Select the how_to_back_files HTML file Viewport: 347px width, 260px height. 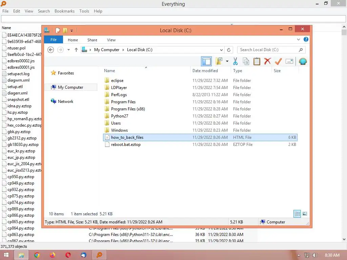[x=200, y=137]
